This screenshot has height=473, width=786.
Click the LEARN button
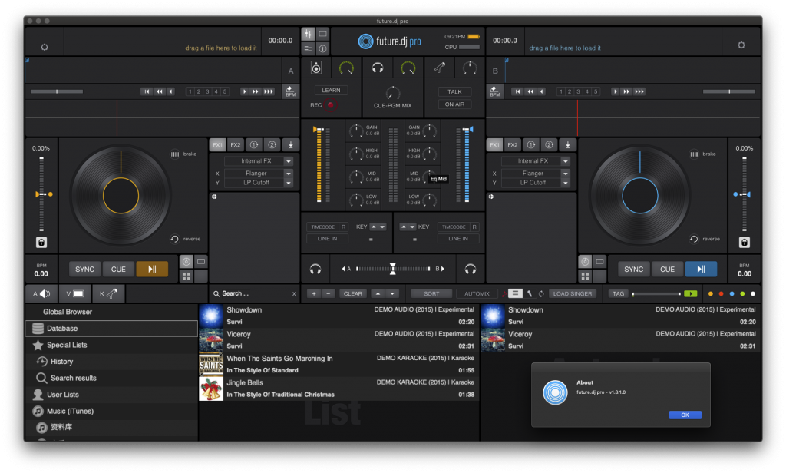pyautogui.click(x=331, y=91)
